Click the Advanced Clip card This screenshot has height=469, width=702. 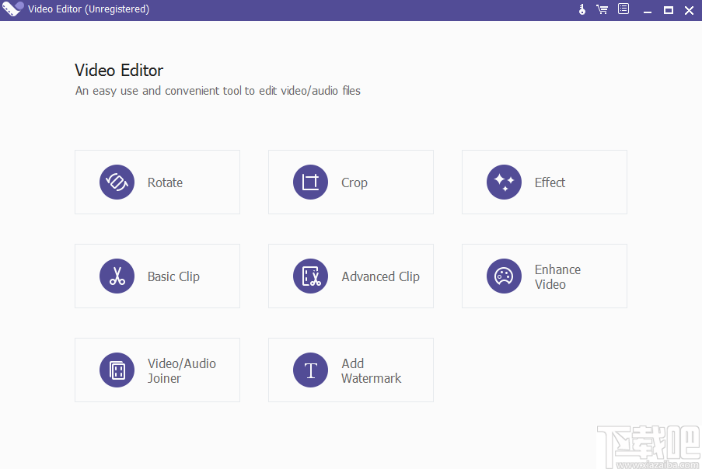point(350,276)
